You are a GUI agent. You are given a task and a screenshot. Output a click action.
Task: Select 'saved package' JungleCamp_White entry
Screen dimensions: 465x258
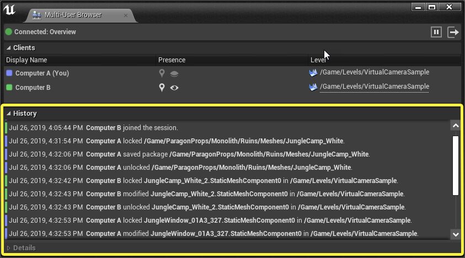click(x=227, y=154)
